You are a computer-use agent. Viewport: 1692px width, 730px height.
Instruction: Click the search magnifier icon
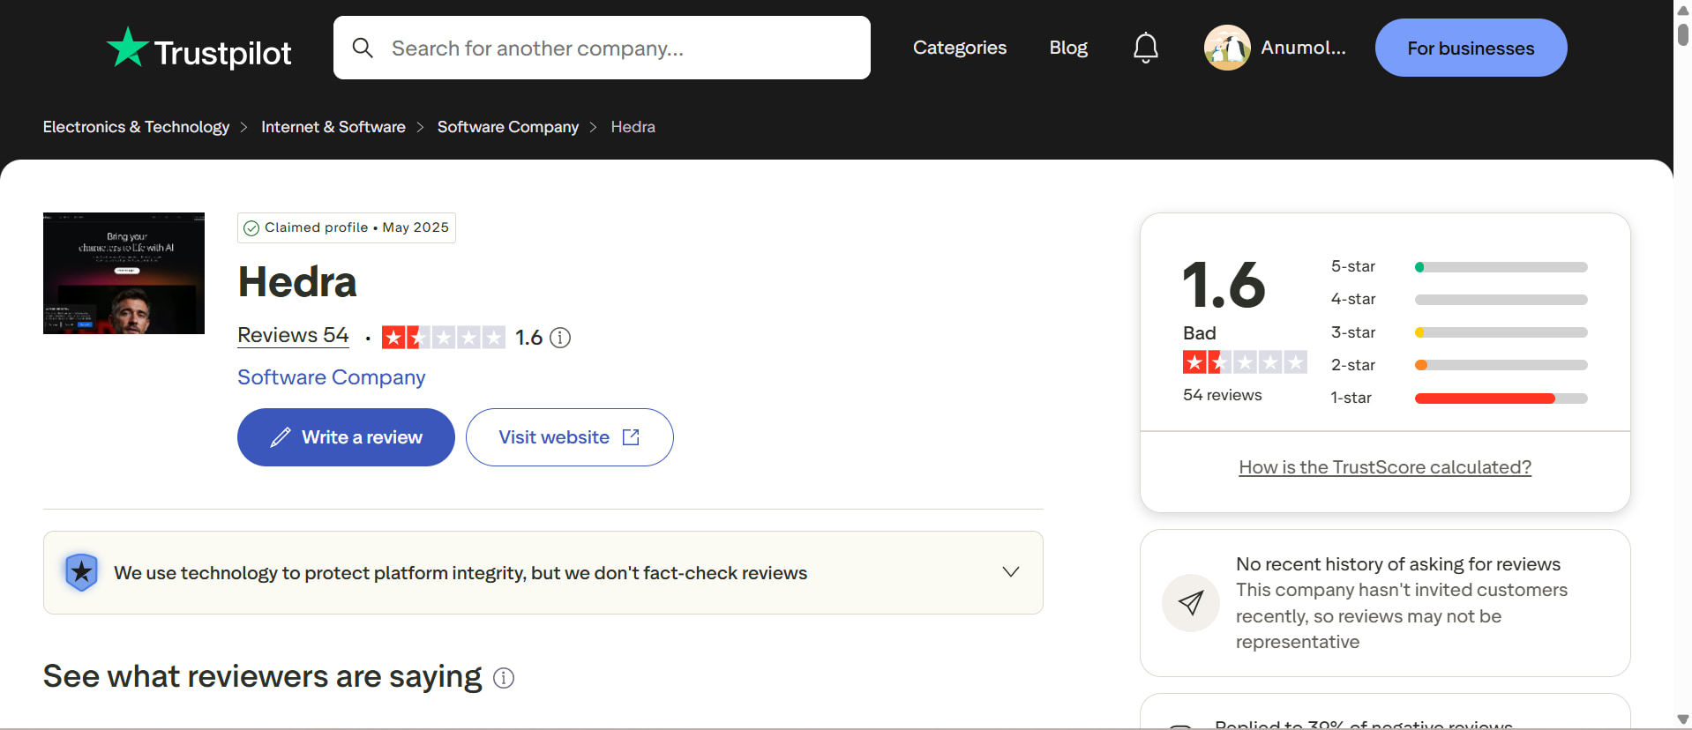[363, 48]
